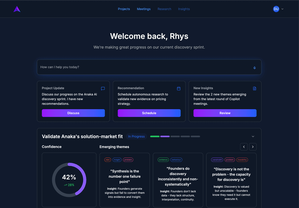
Task: Open the user account dropdown chevron
Action: (282, 9)
